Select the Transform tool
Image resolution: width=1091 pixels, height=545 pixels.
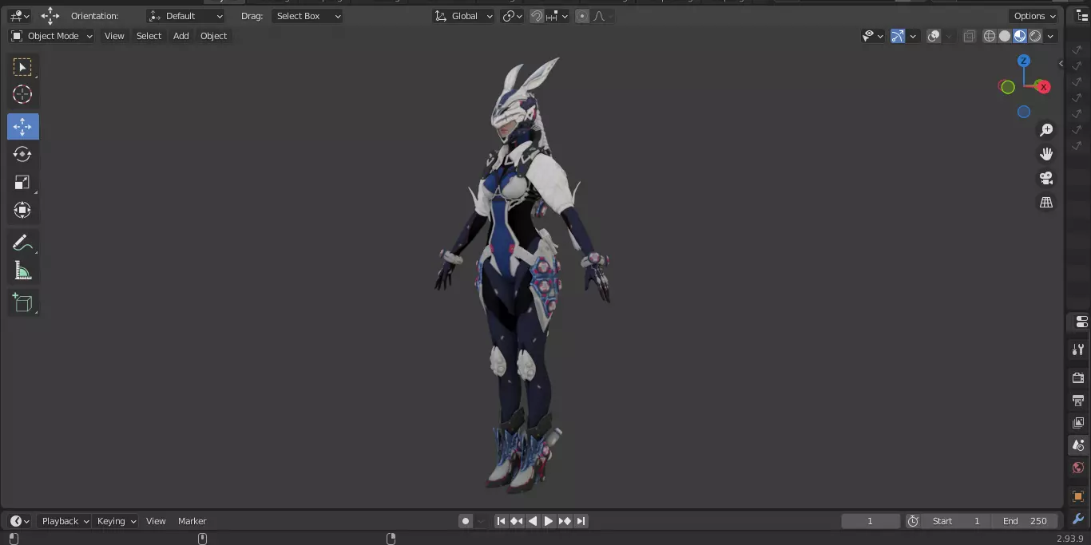[22, 211]
